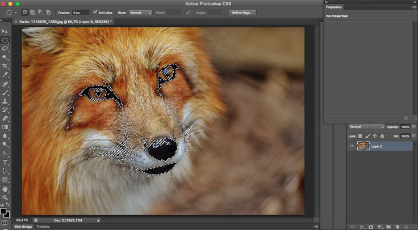Select the Properties panel tab
This screenshot has height=230, width=418.
333,7
